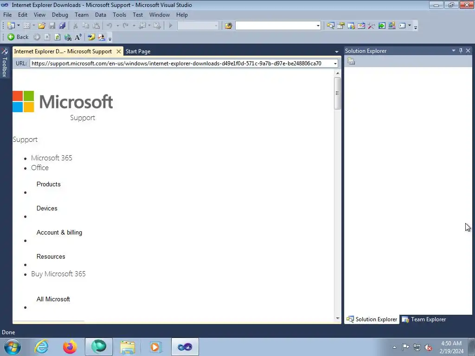Open the File menu
The width and height of the screenshot is (475, 356).
[x=7, y=14]
